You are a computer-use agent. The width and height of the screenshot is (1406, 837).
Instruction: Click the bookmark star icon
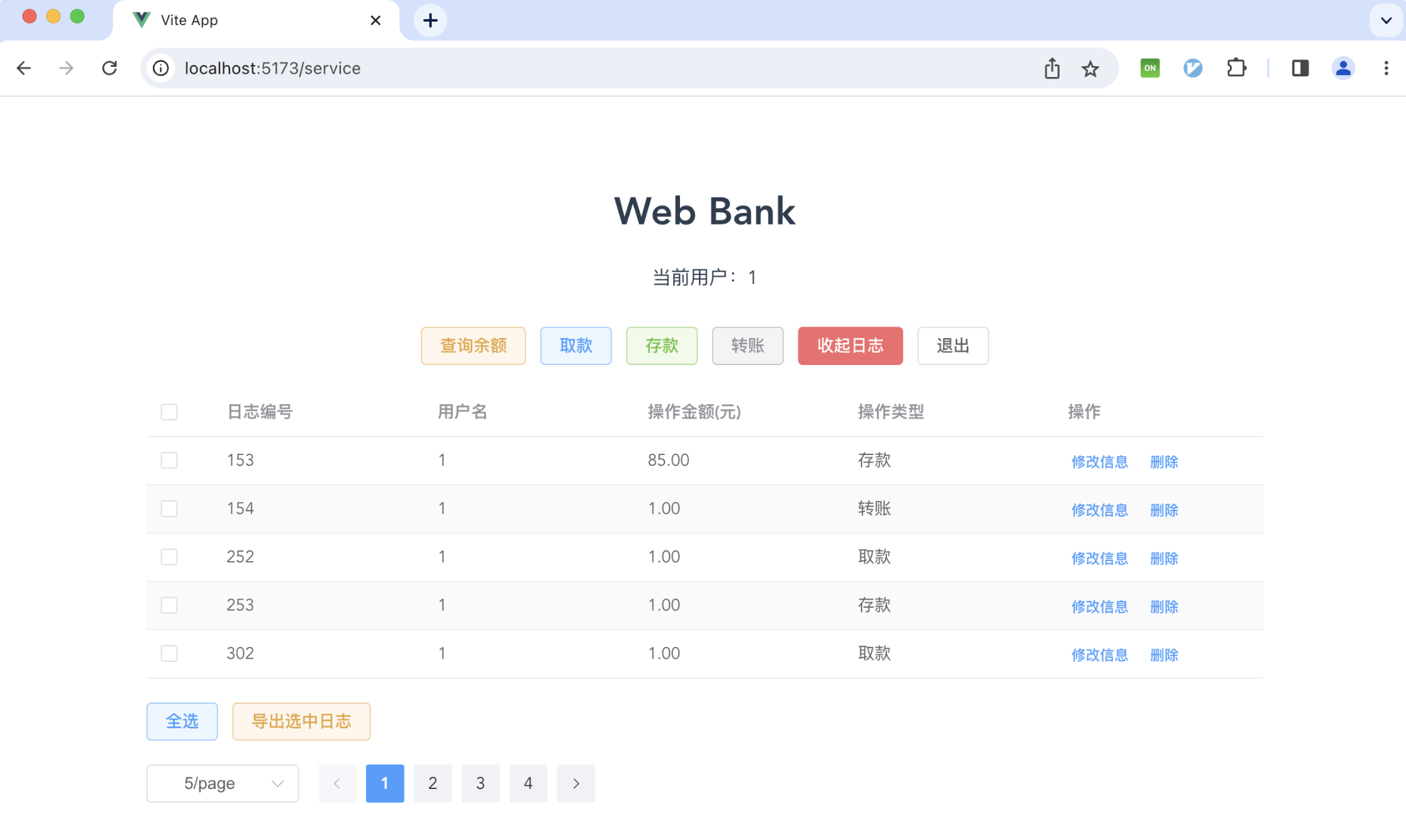(x=1090, y=68)
